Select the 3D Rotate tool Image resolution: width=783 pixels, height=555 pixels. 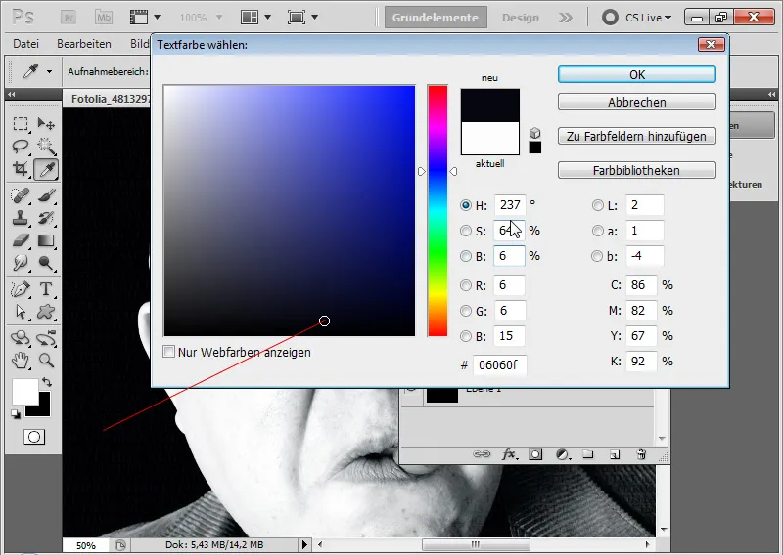pyautogui.click(x=21, y=338)
